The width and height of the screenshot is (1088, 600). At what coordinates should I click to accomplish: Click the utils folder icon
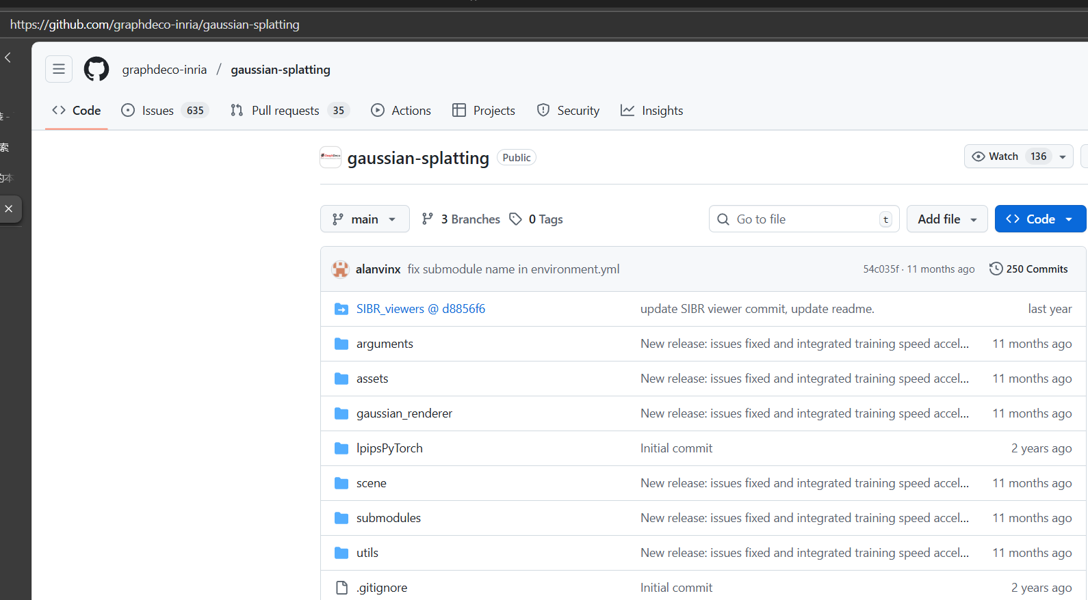point(341,553)
